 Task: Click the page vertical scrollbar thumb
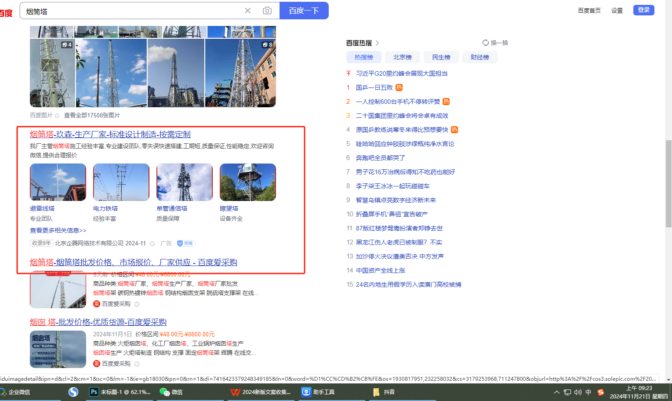[668, 183]
